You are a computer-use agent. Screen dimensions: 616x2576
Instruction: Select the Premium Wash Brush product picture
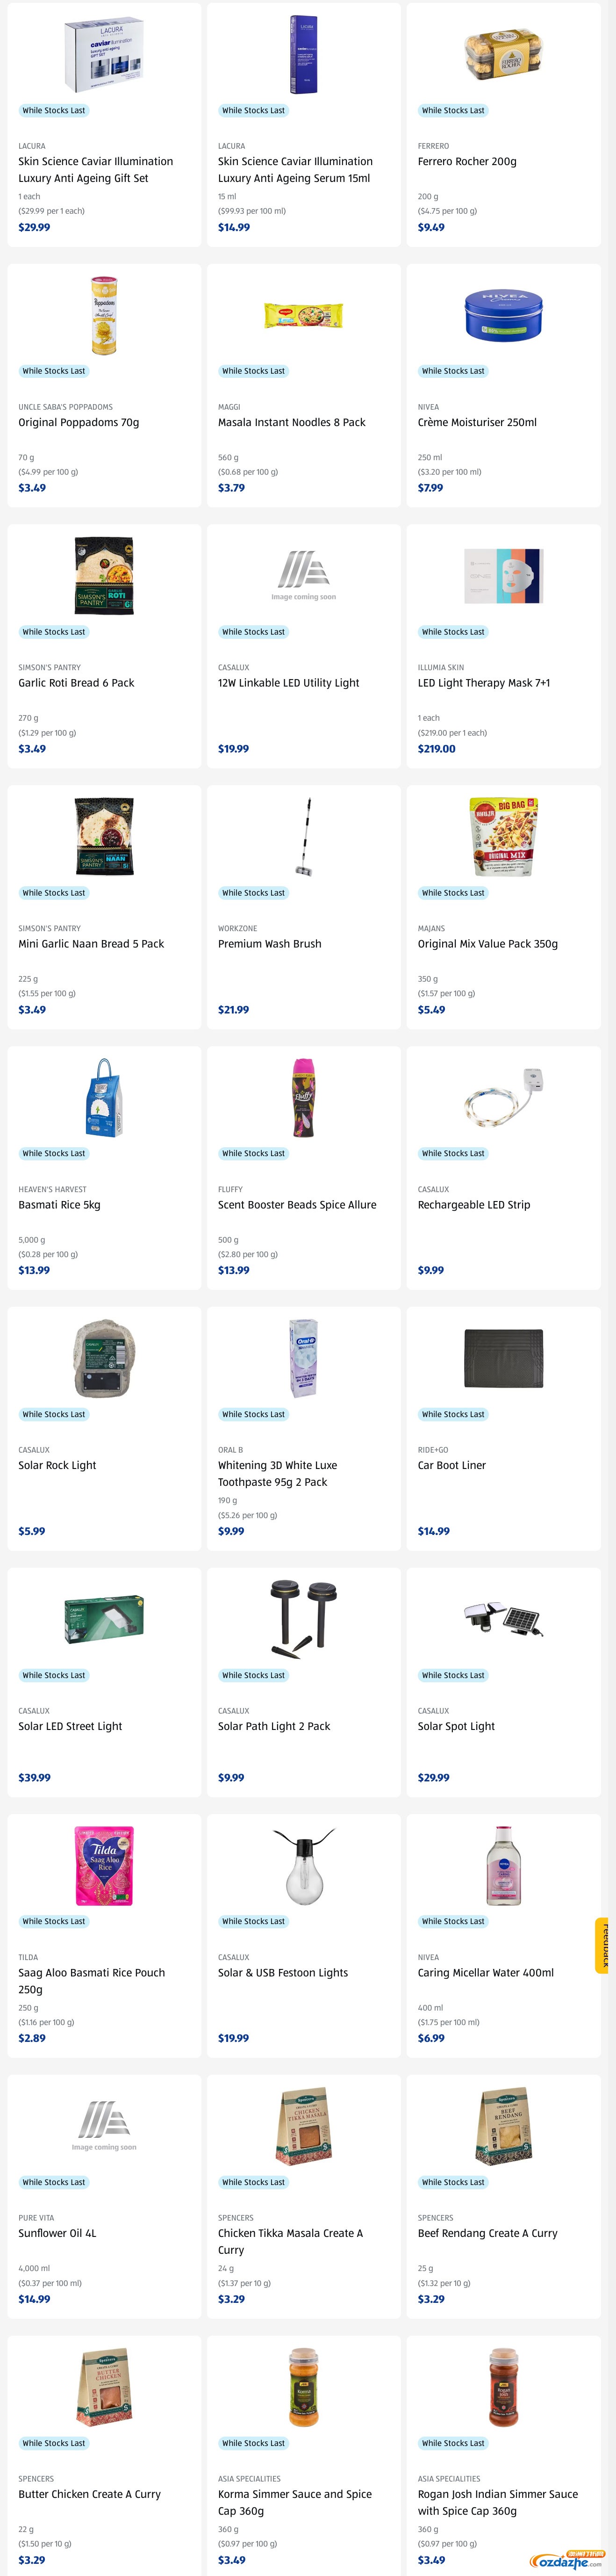[x=303, y=837]
